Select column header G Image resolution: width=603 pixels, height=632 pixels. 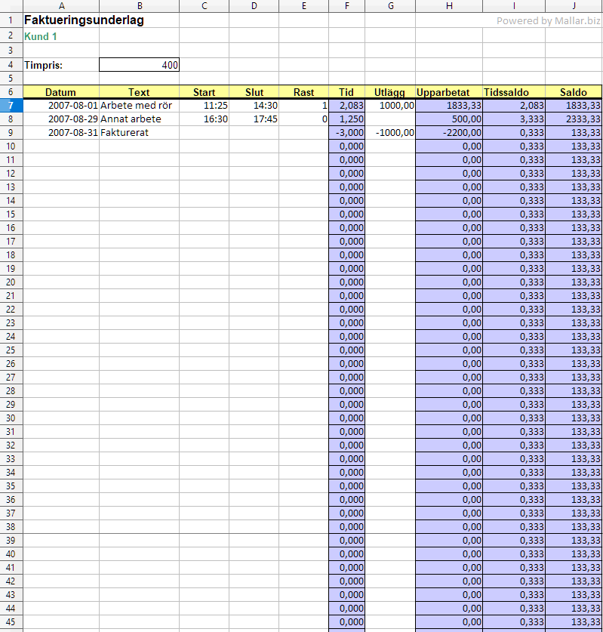390,5
